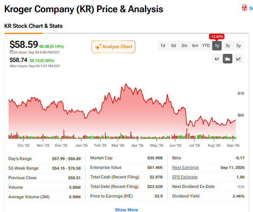
Task: Select the 3m time range
Action: [184, 45]
